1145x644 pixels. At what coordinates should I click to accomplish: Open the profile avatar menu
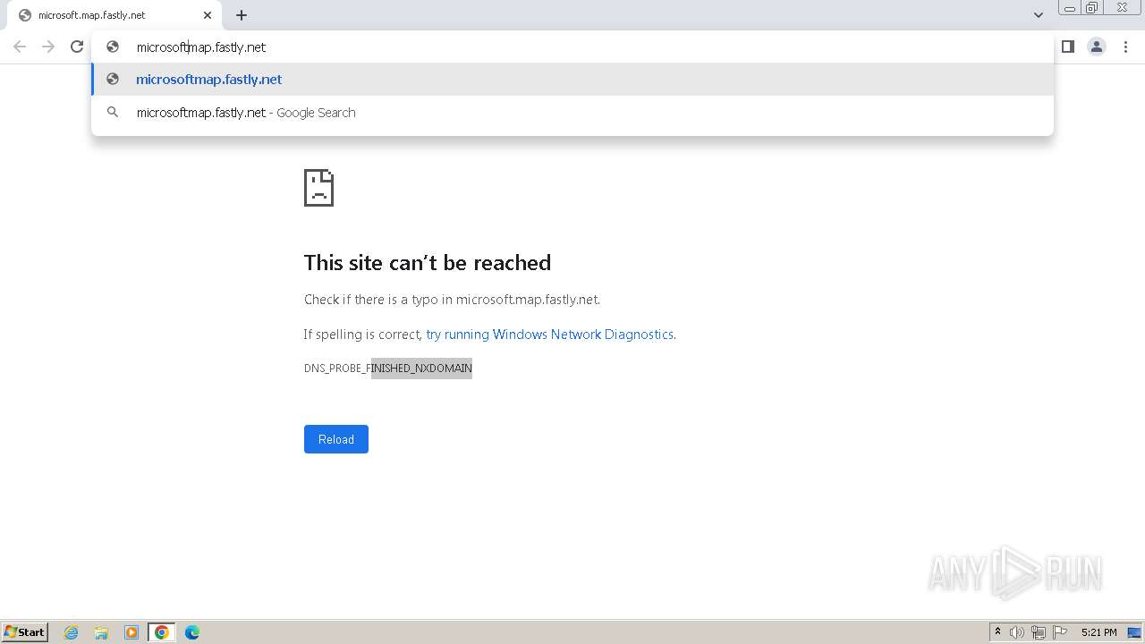coord(1097,47)
